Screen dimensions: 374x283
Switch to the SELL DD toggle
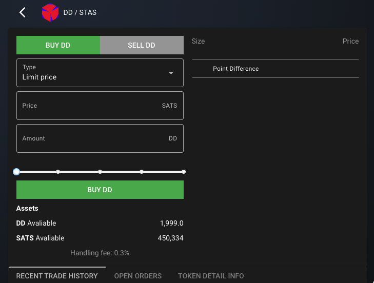(x=142, y=45)
